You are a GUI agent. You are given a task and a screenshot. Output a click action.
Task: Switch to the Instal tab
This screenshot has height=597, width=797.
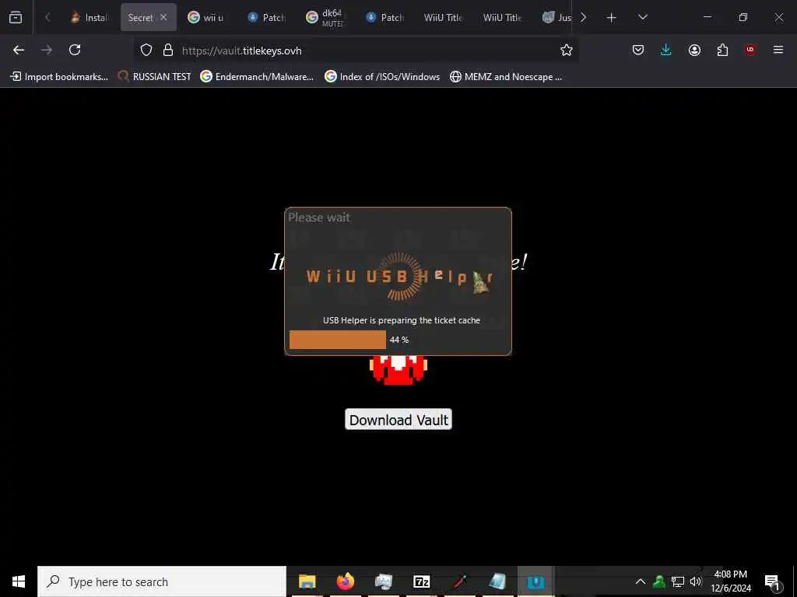pos(89,17)
